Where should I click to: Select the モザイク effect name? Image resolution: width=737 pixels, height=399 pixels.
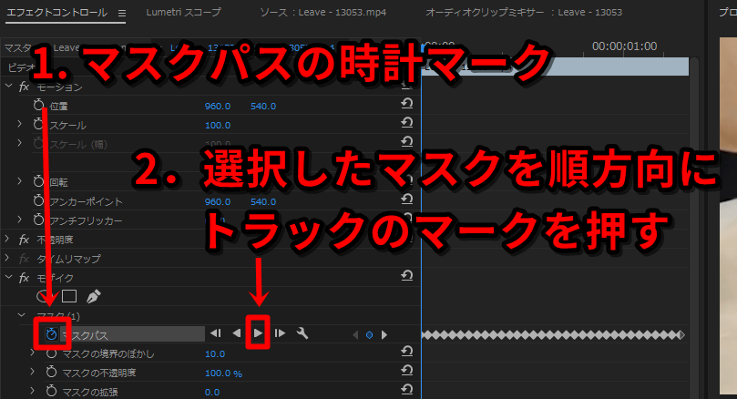coord(56,278)
